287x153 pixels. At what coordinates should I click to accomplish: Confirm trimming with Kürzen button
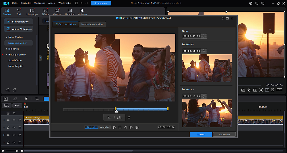pyautogui.click(x=201, y=134)
